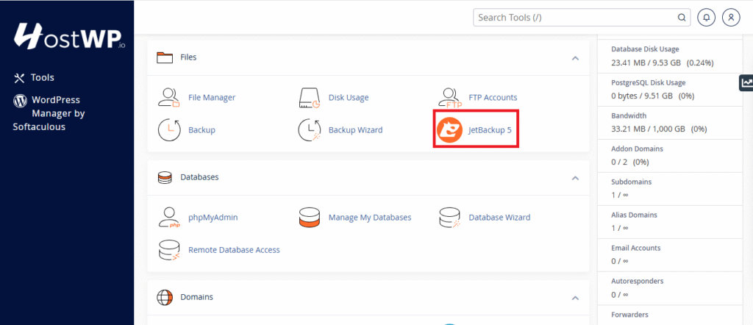Click the PostgreSQL Disk Usage label
Screen dimensions: 753x325
coord(649,82)
